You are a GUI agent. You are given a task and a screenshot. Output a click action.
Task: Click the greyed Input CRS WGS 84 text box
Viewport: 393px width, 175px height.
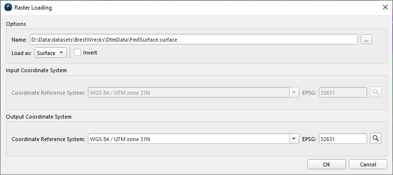pyautogui.click(x=189, y=92)
